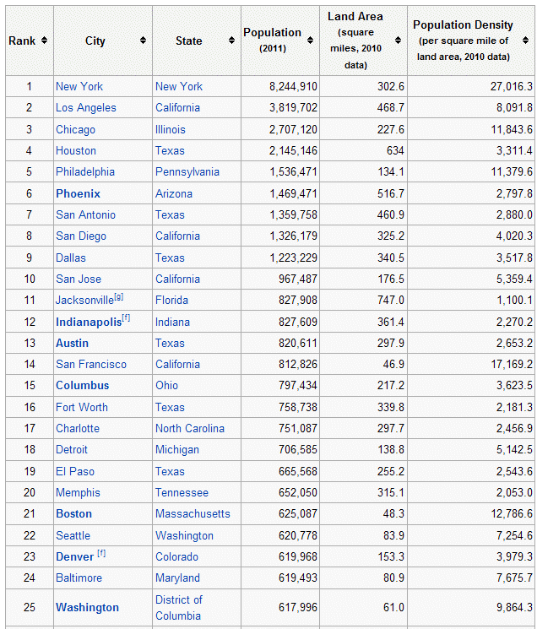Open California link in Los Angeles row
This screenshot has height=629, width=537.
click(177, 108)
